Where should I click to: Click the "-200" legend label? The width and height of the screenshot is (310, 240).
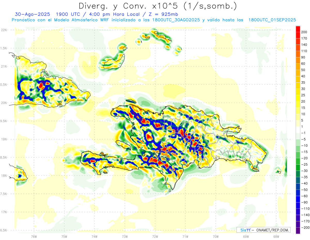(305, 227)
